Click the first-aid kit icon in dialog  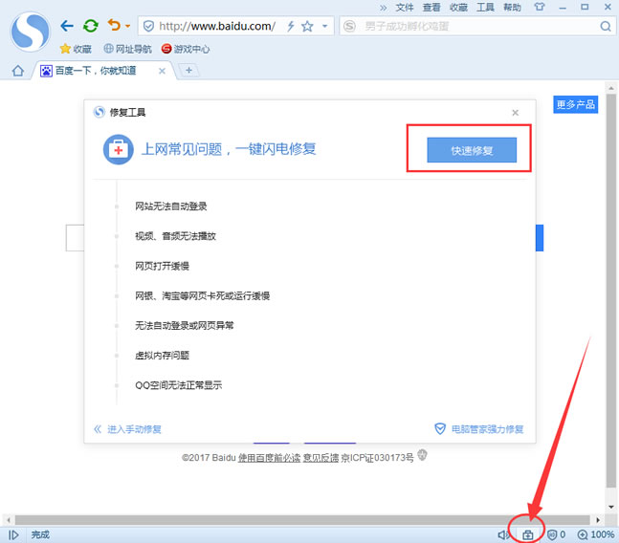pos(118,150)
